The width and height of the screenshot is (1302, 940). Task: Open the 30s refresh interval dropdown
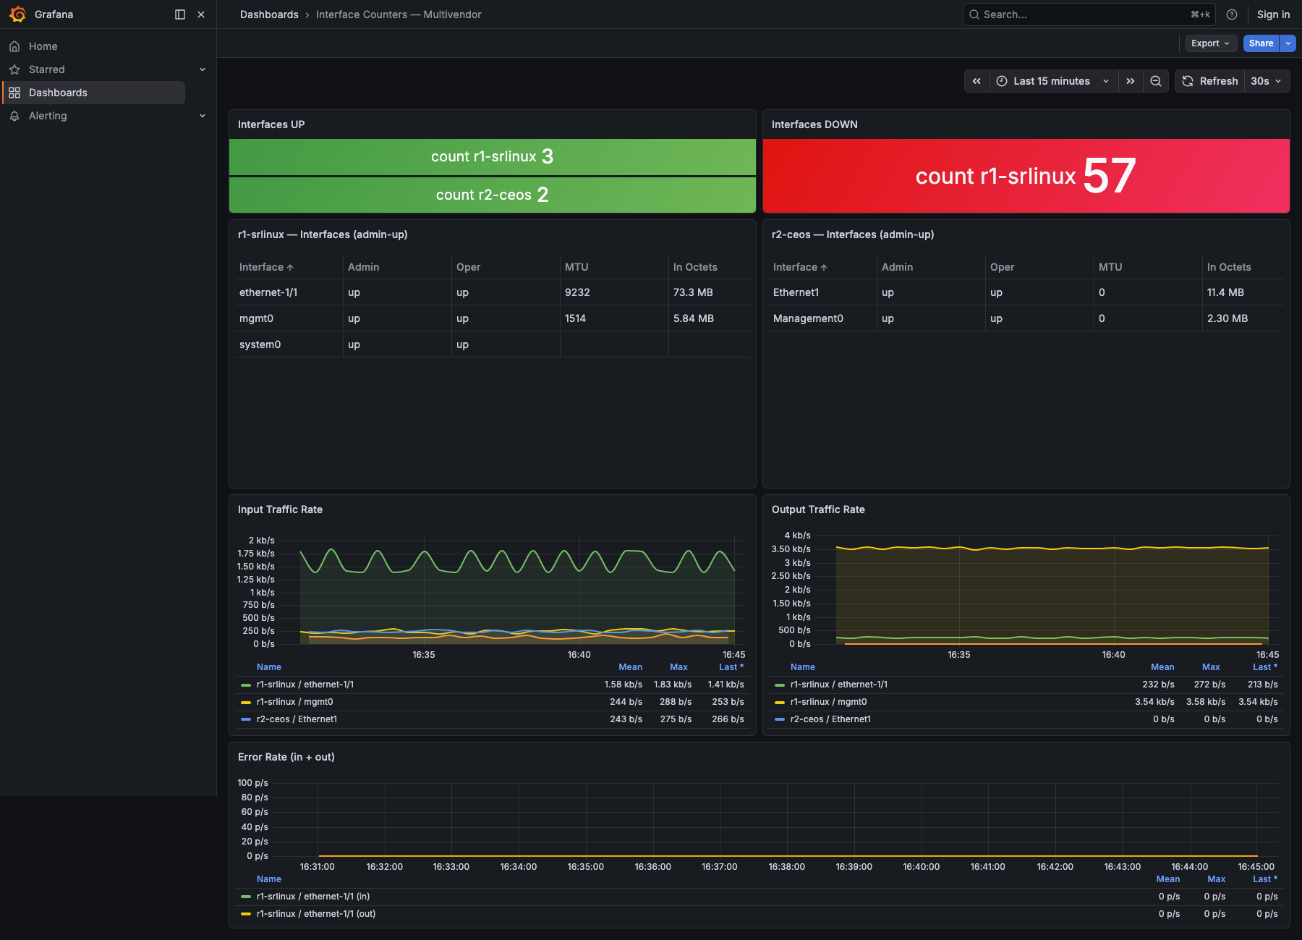(x=1267, y=81)
